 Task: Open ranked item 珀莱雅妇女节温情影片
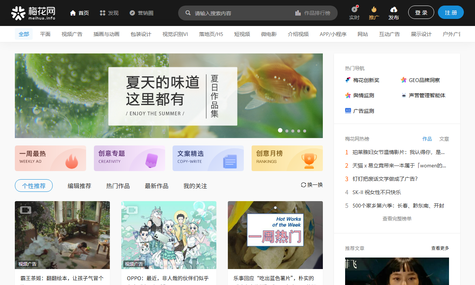click(399, 152)
